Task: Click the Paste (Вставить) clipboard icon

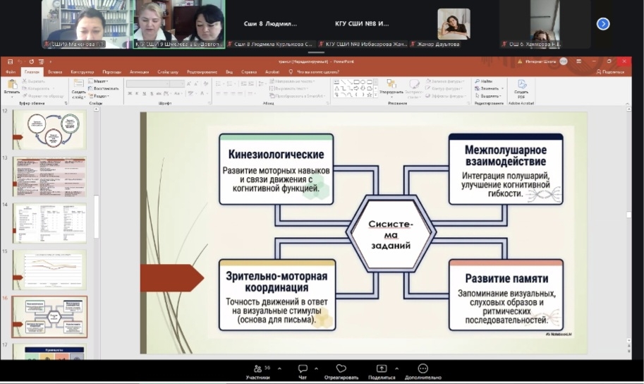Action: 11,85
